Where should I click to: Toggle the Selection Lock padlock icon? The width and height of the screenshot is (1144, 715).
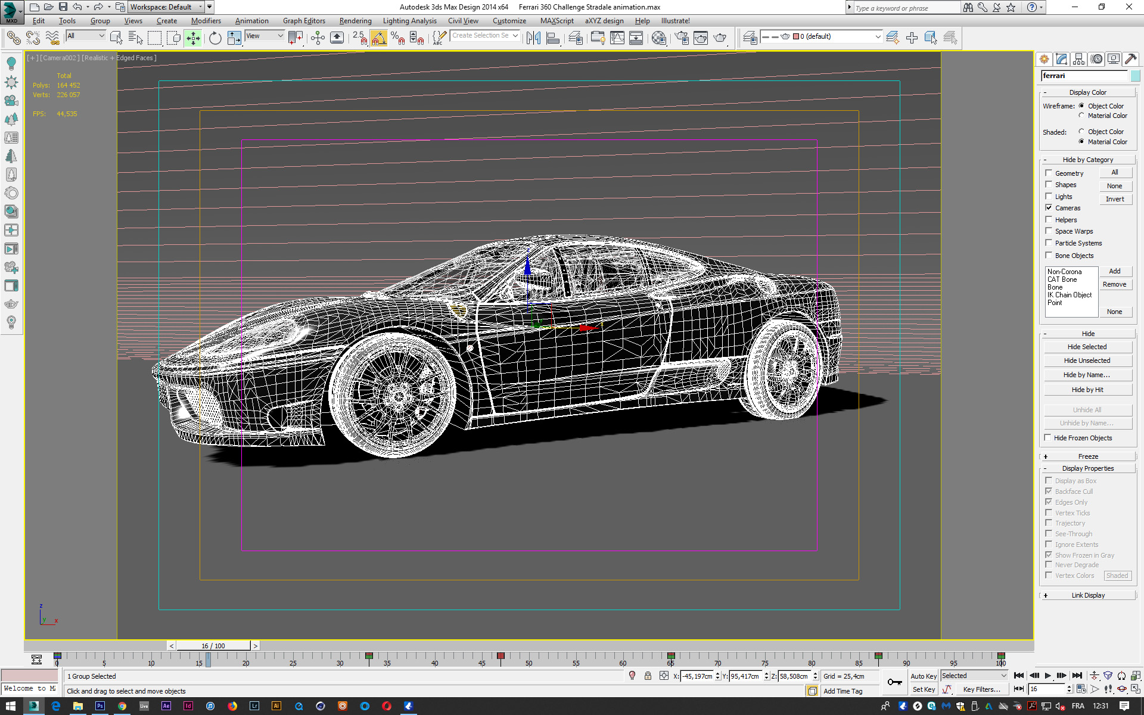[648, 676]
